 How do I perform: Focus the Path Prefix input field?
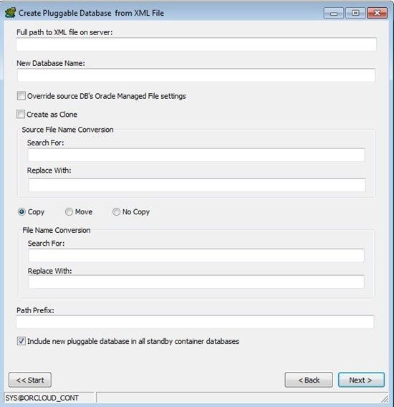click(195, 322)
